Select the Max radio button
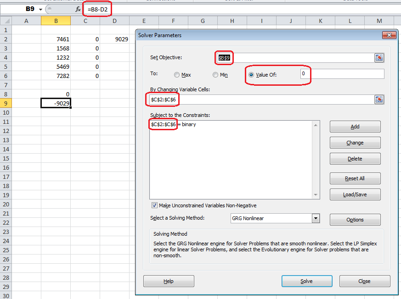 click(x=177, y=75)
